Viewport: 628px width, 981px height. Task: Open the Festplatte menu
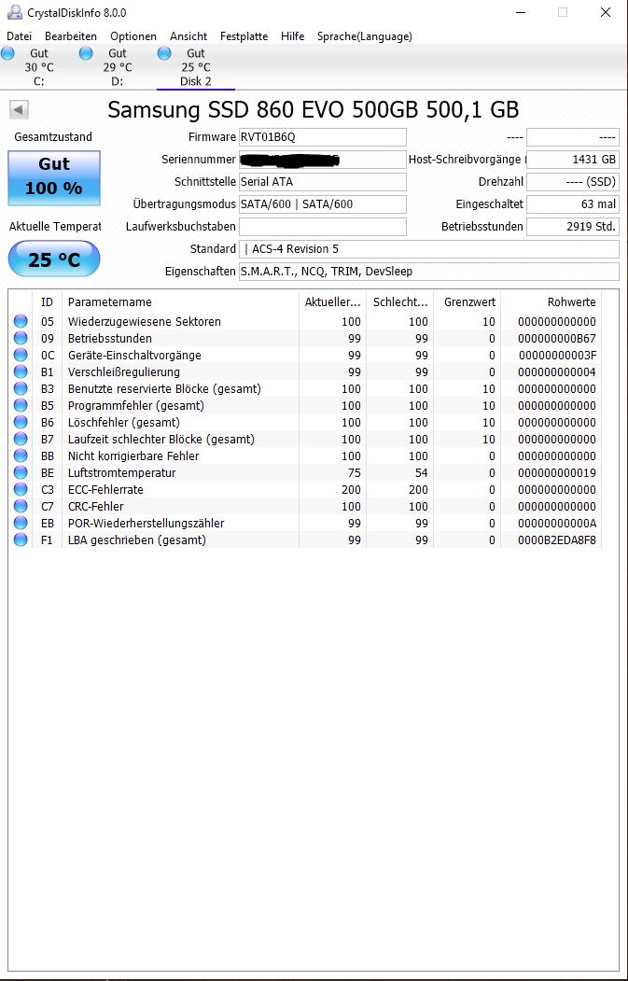244,36
